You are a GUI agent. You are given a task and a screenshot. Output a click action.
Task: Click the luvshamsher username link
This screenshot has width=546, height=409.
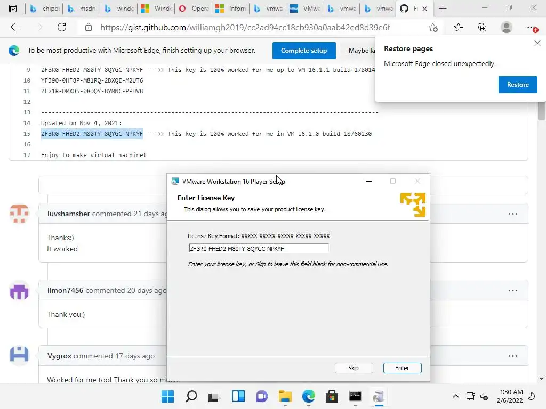tap(69, 214)
